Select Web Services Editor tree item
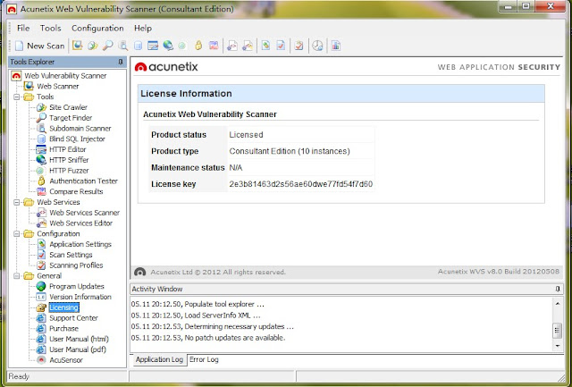The width and height of the screenshot is (572, 387). pos(81,223)
